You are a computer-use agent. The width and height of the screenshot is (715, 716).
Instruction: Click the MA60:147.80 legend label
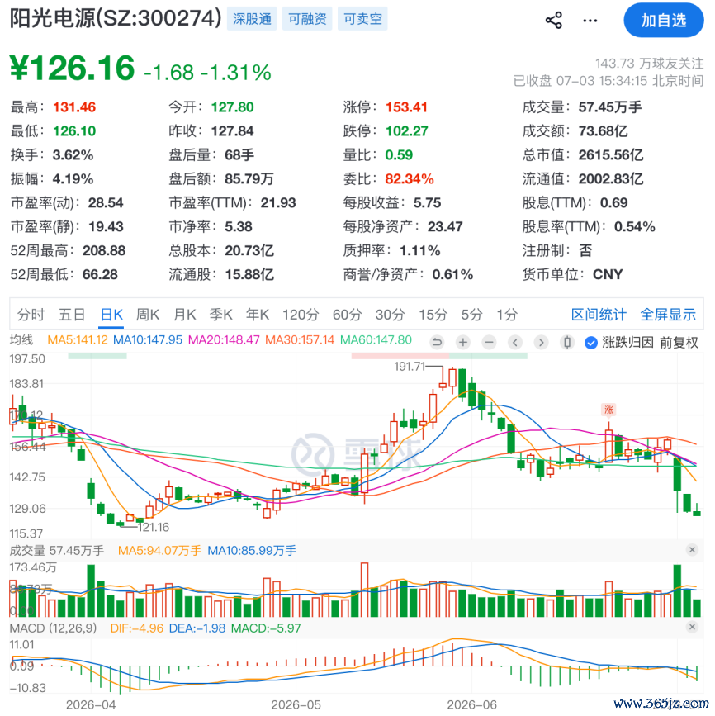tap(376, 339)
